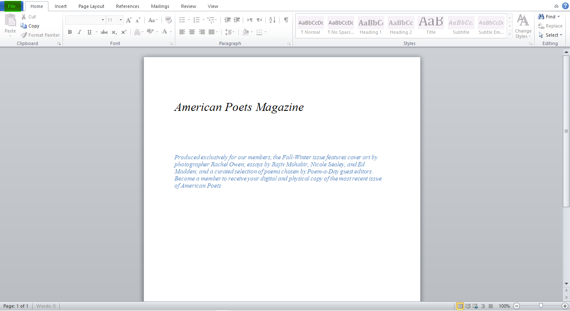Open the text highlight color picker

[x=156, y=32]
